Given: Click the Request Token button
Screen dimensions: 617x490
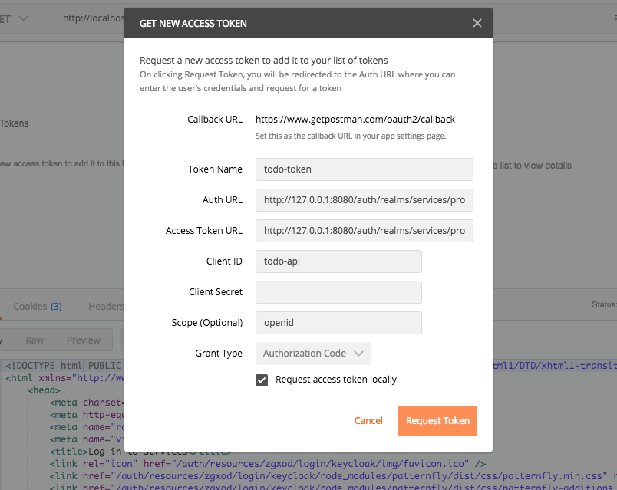Looking at the screenshot, I should tap(437, 420).
